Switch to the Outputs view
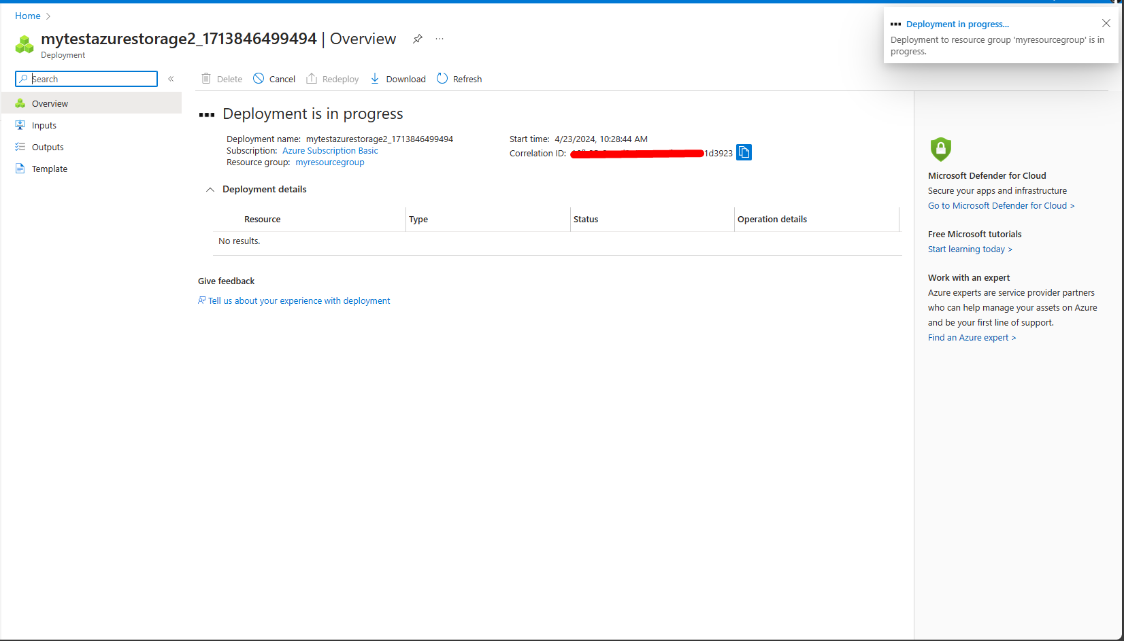The width and height of the screenshot is (1124, 641). (47, 147)
